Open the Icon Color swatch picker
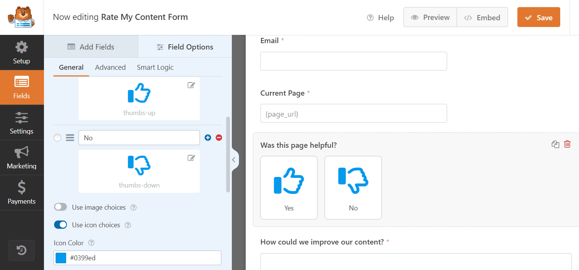 61,258
